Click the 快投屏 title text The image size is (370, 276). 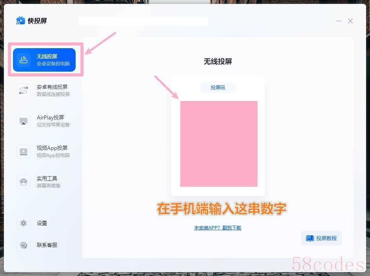[x=37, y=21]
